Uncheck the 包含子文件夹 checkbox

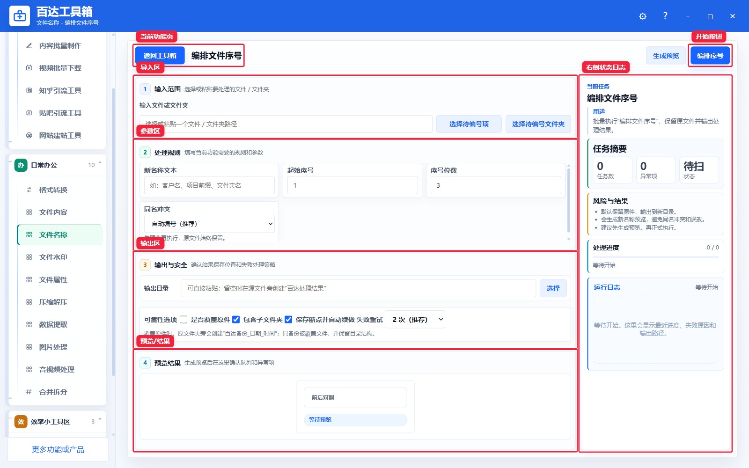click(236, 320)
